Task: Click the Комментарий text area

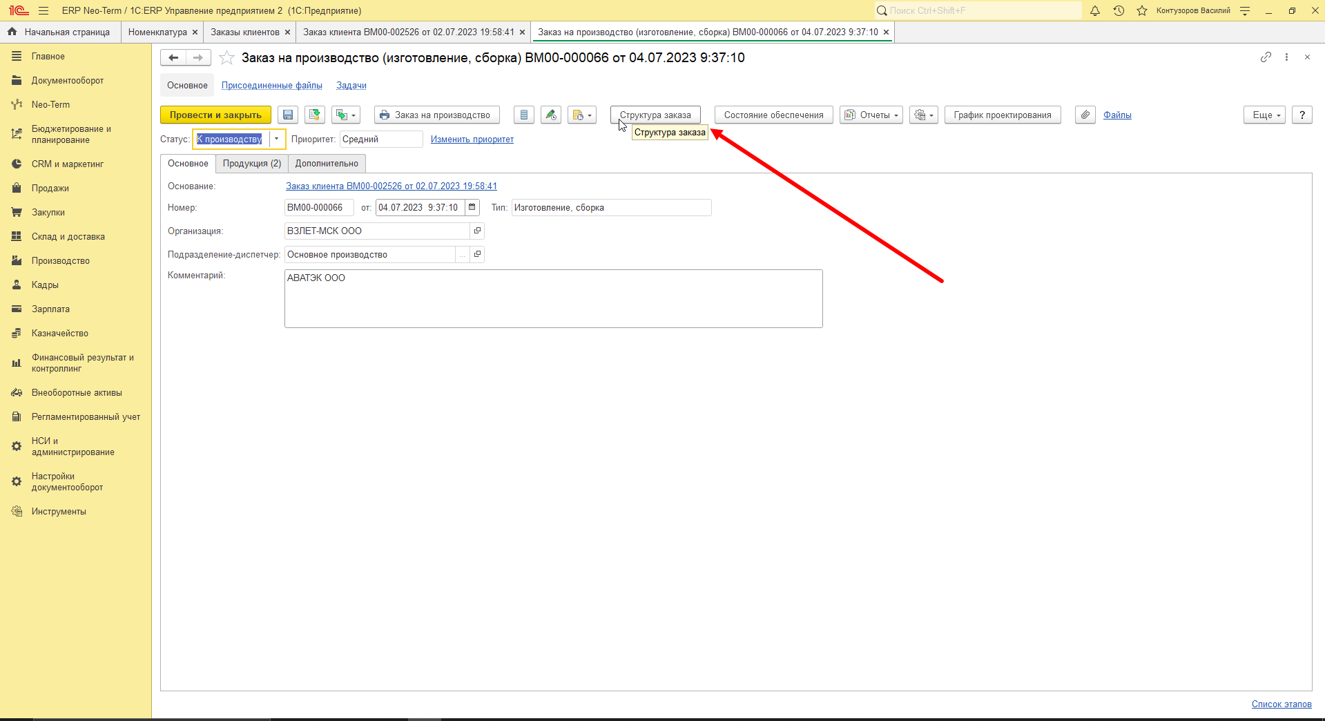Action: [x=554, y=298]
